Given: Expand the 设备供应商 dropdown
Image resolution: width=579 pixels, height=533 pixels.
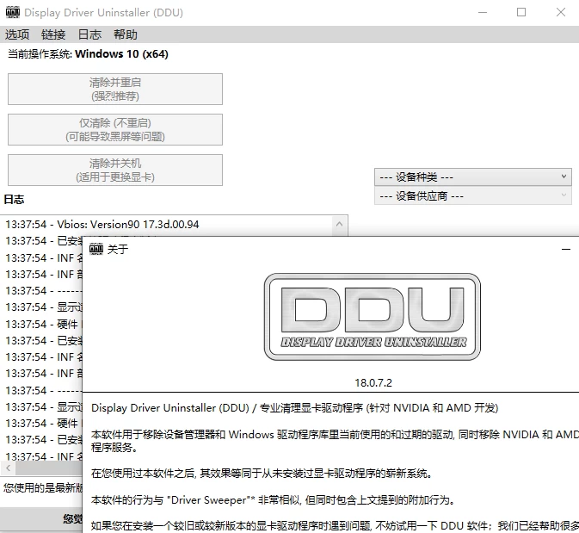Looking at the screenshot, I should 473,196.
